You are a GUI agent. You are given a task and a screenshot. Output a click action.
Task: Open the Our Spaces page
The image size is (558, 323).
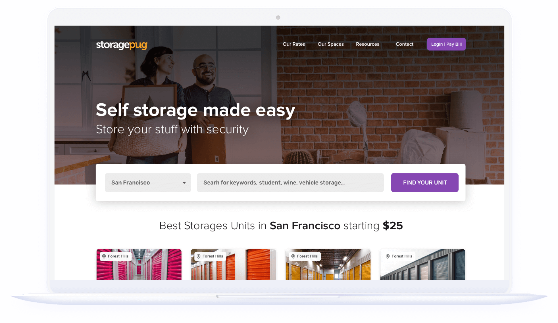click(330, 44)
